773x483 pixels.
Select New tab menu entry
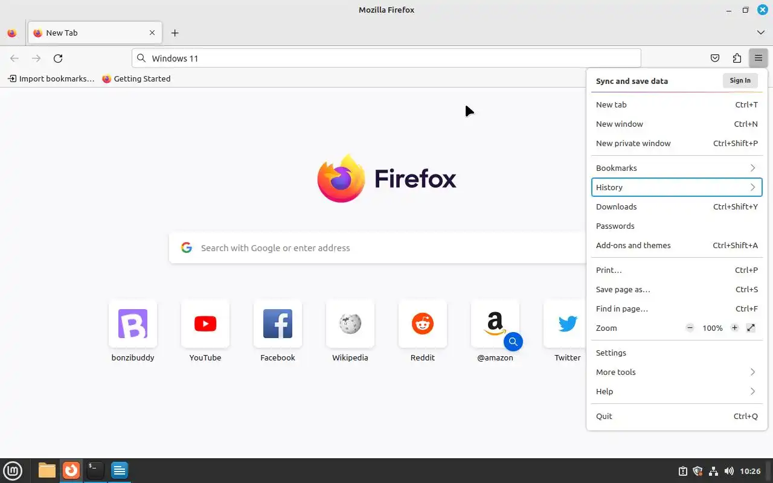tap(676, 104)
